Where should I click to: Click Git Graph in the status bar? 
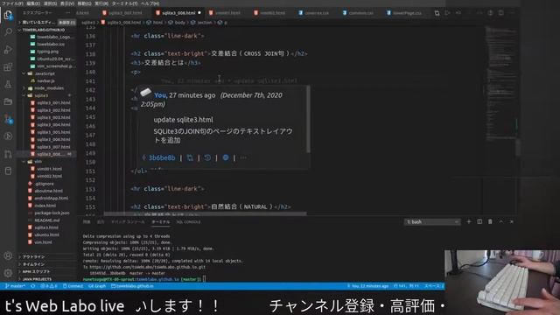pos(97,286)
